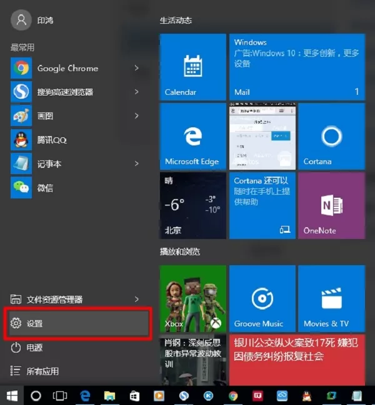
Task: Launch the Microsoft Edge tile
Action: (x=193, y=137)
